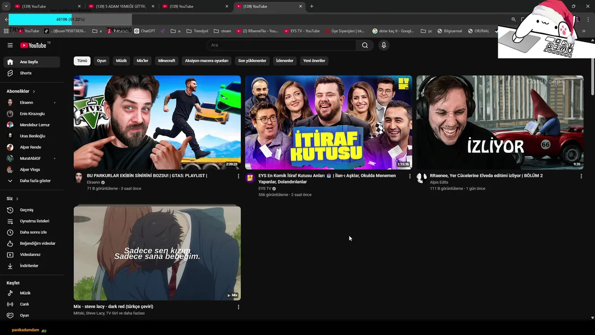Screen dimensions: 595x335
Task: Expand the Abonelikler section chevron
Action: (34, 92)
